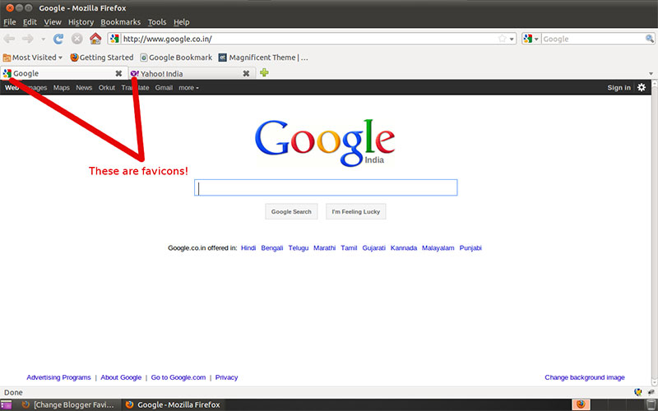Click the I'm Feeling Lucky button
This screenshot has width=658, height=411.
tap(356, 212)
